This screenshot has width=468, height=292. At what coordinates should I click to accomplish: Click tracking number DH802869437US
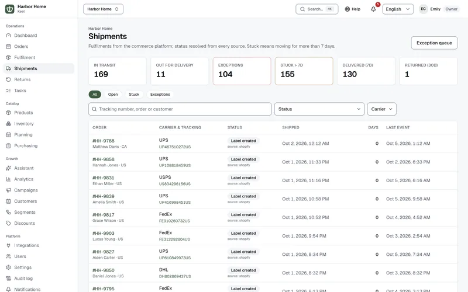pos(175,276)
